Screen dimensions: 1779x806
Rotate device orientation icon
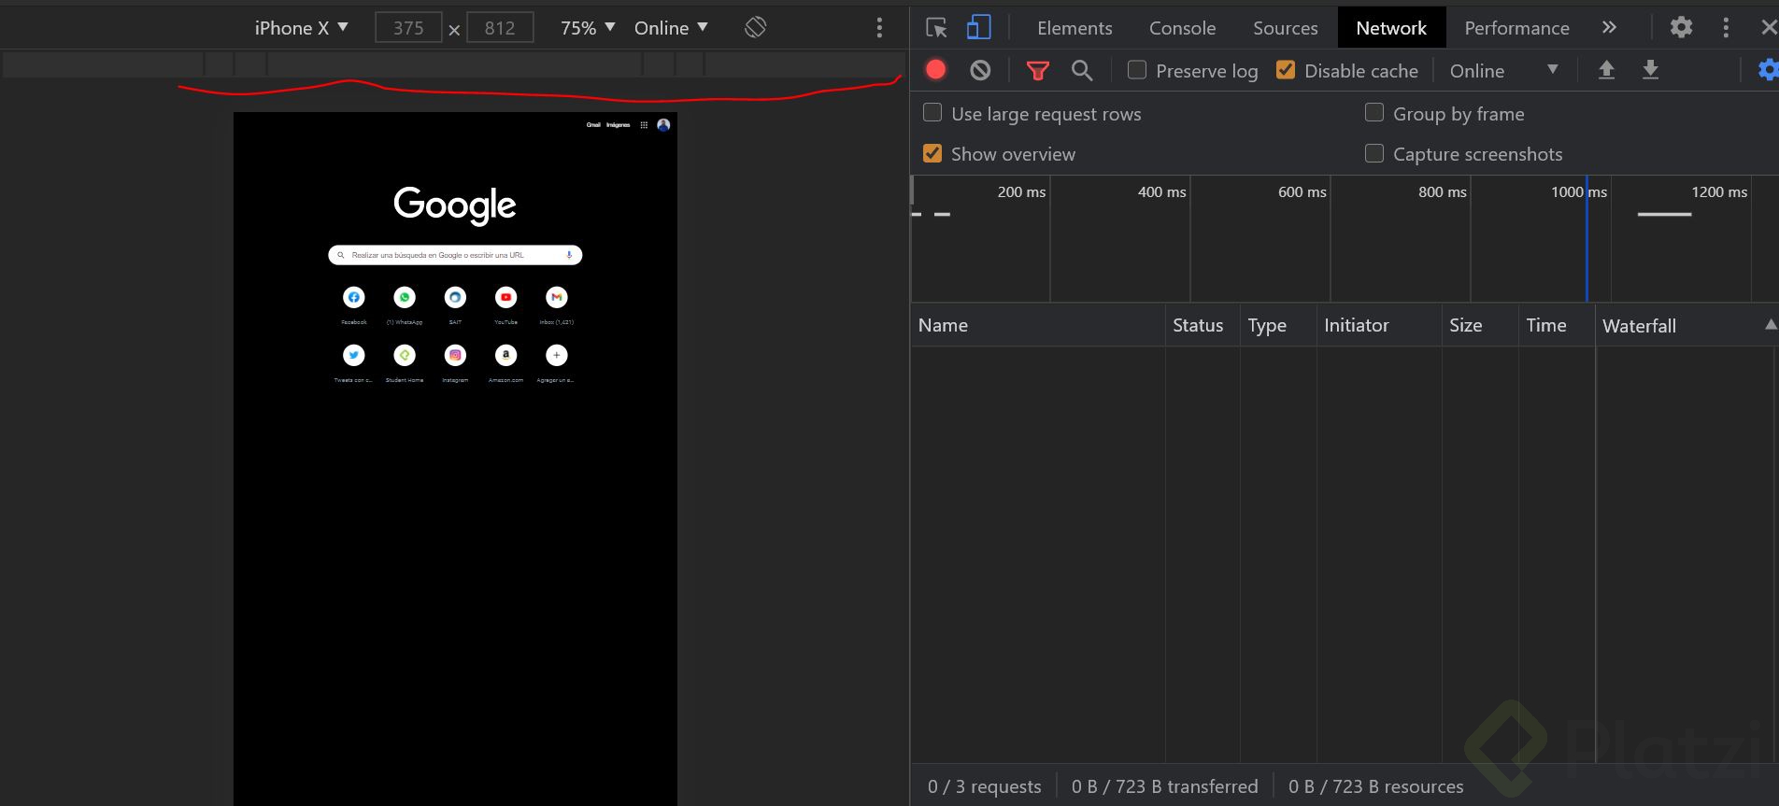[x=756, y=28]
